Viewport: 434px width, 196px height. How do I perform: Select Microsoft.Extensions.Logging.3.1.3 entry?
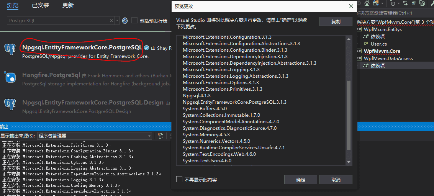(x=221, y=69)
